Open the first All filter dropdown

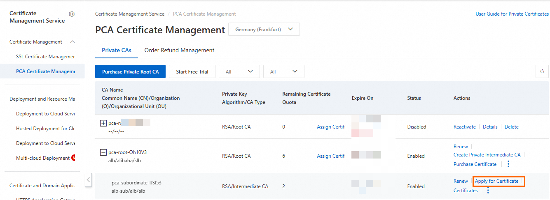pyautogui.click(x=239, y=71)
